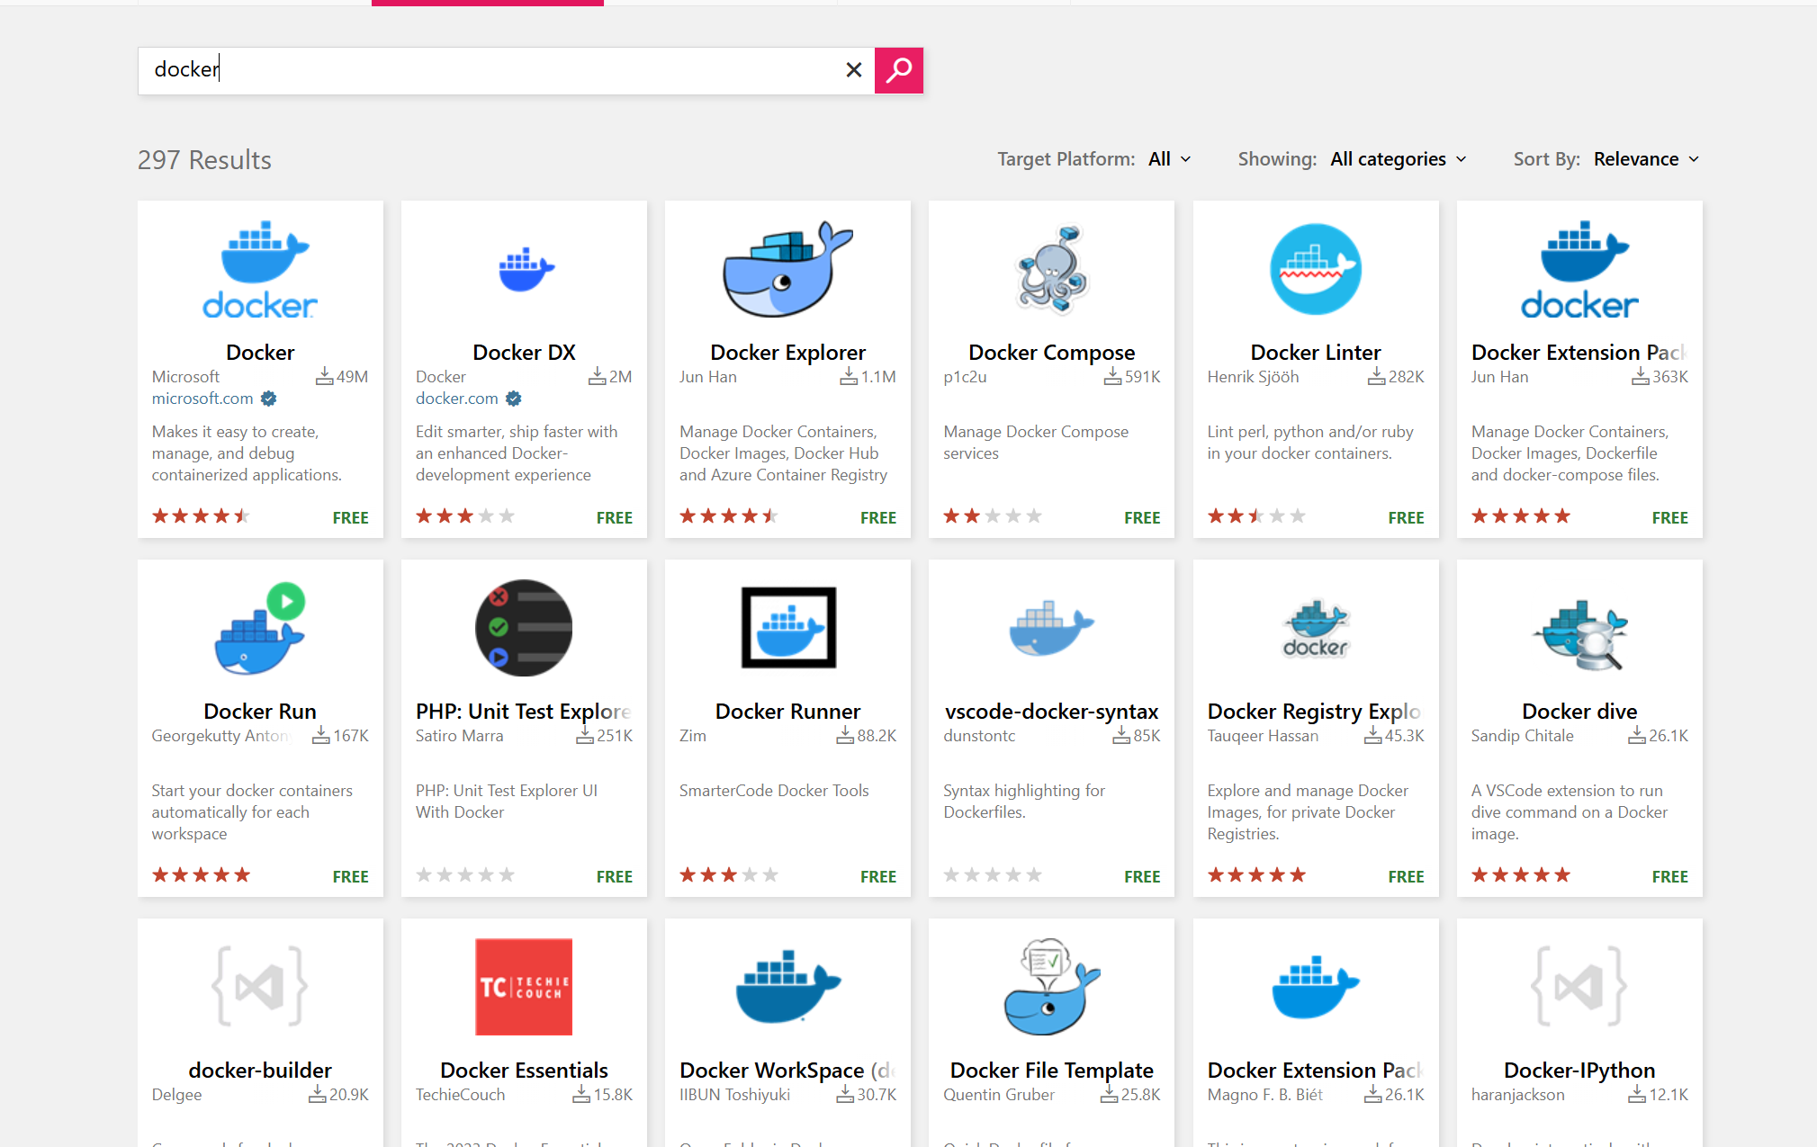
Task: Open the docker.com publisher link
Action: (457, 399)
